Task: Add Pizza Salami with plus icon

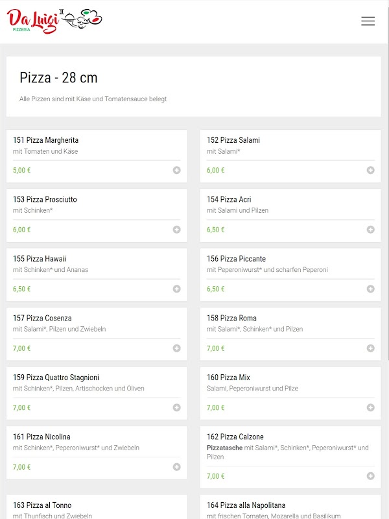Action: pos(370,171)
